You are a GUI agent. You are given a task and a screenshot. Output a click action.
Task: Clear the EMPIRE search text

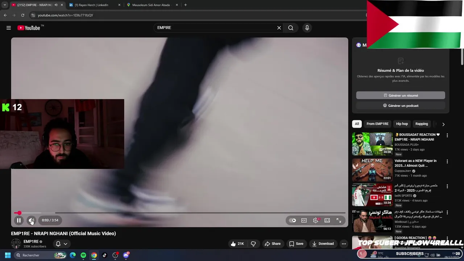point(279,28)
